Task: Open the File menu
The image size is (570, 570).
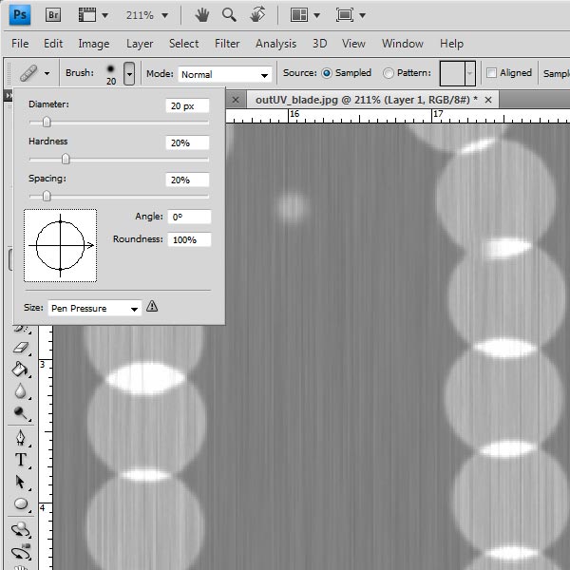Action: click(x=20, y=44)
